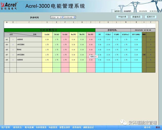162x130 pixels.
Task: Click the 数据保存 button
Action: (136, 17)
